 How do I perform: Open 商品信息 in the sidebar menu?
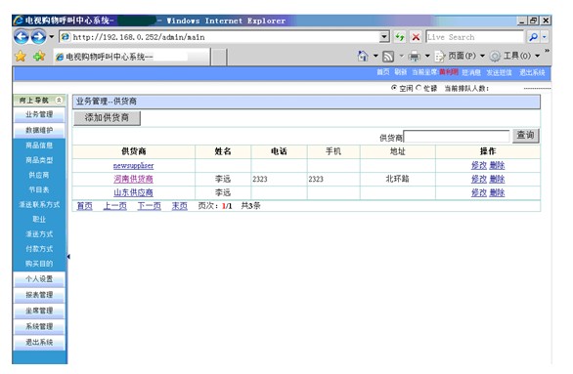point(39,145)
